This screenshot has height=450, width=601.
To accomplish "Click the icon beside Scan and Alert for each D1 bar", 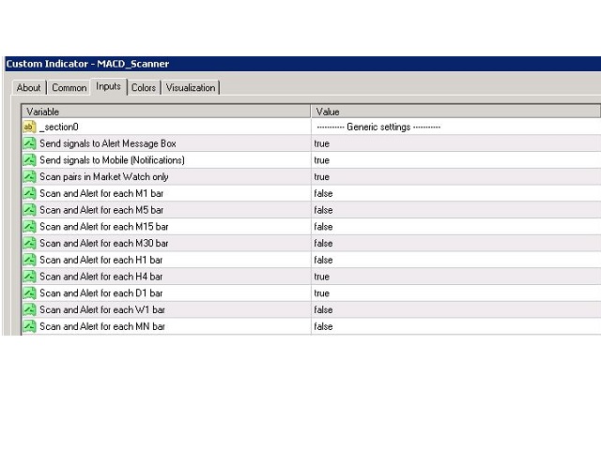I will point(29,293).
